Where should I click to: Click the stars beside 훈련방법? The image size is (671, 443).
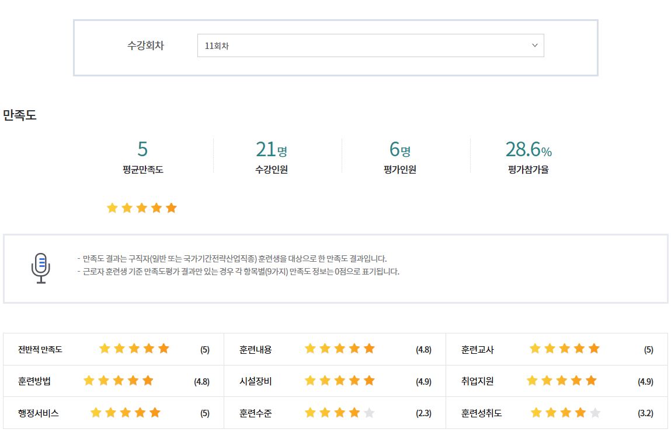(119, 381)
